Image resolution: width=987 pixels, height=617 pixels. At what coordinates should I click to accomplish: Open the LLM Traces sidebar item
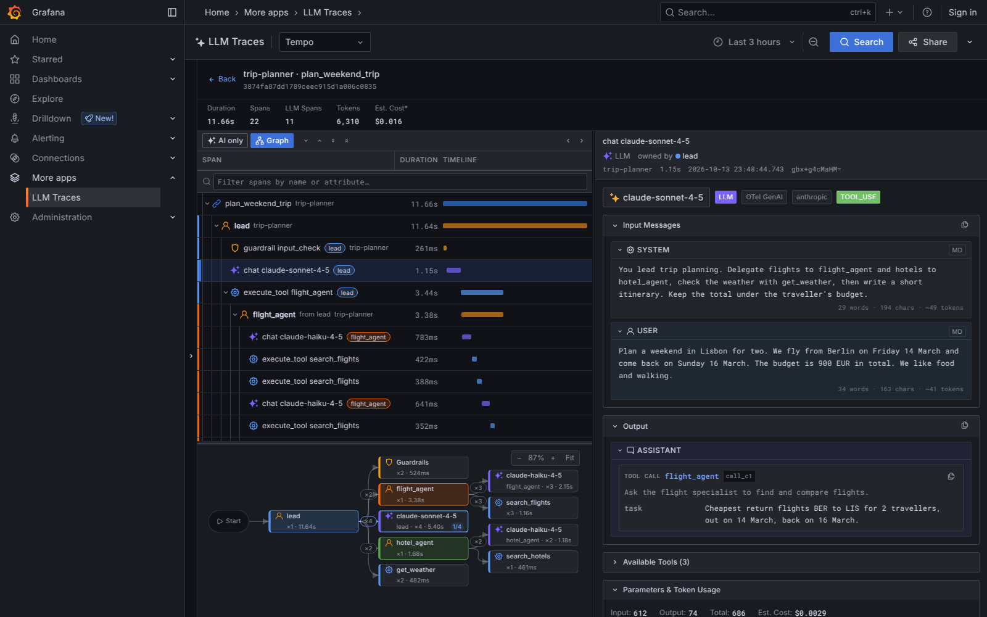click(x=93, y=197)
